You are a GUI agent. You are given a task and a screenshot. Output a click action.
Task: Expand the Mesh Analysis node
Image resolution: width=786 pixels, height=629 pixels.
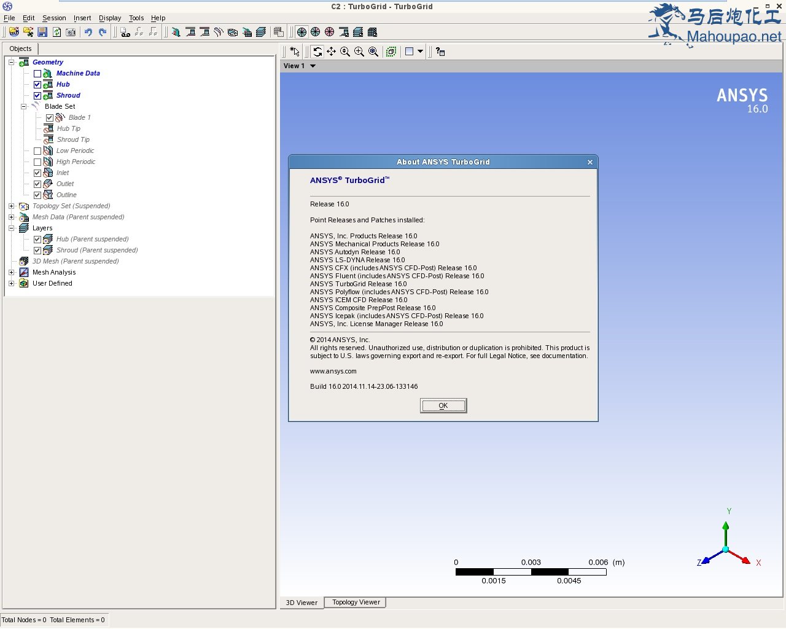pos(11,272)
